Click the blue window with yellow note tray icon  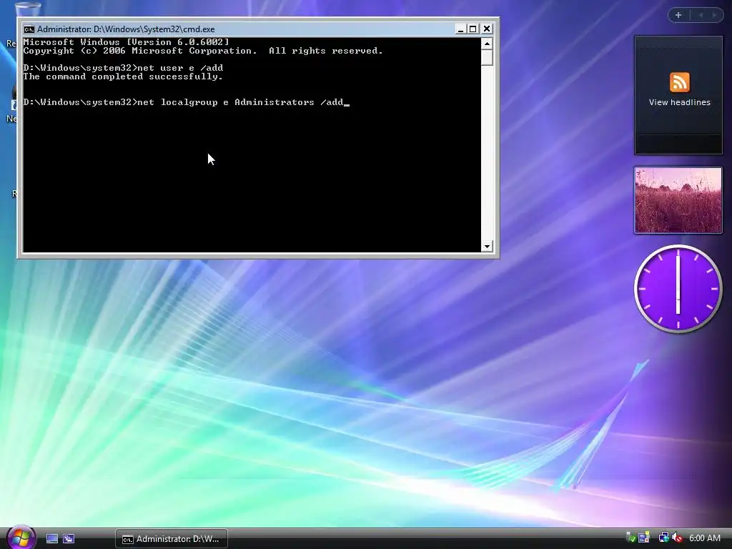(644, 538)
